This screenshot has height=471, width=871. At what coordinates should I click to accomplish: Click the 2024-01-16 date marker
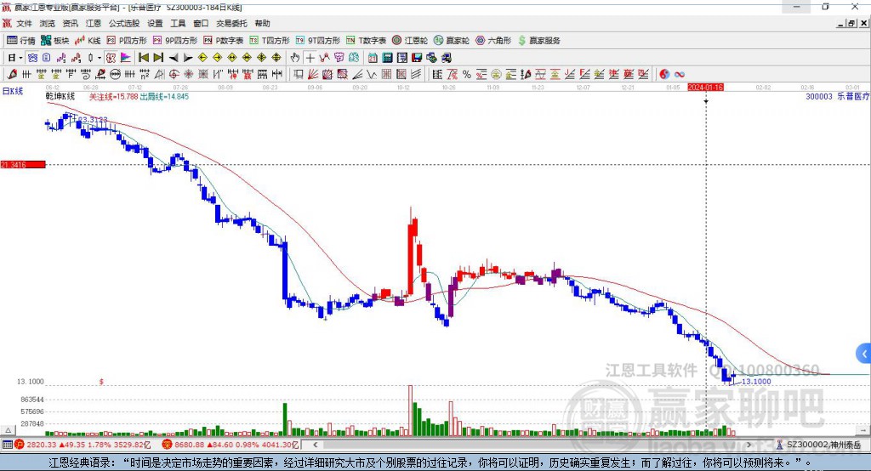pos(705,88)
